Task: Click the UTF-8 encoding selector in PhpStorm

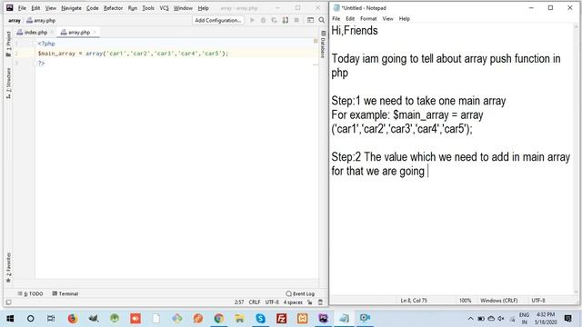Action: pos(272,302)
